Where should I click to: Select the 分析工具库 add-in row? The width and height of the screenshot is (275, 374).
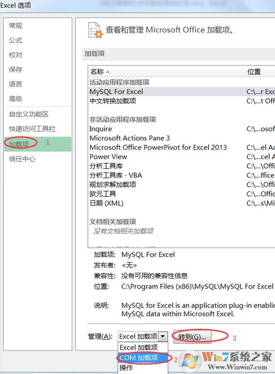pos(182,166)
